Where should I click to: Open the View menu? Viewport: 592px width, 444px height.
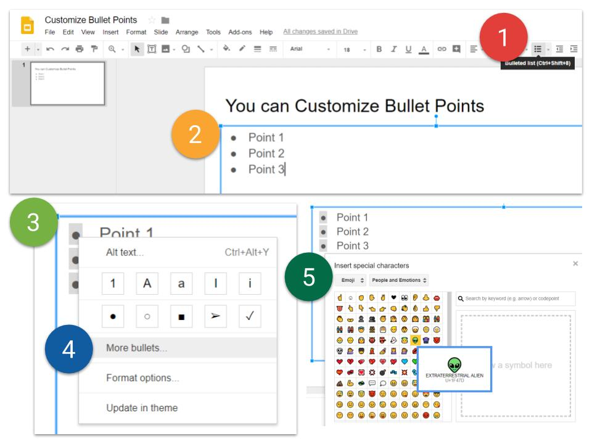pos(88,32)
